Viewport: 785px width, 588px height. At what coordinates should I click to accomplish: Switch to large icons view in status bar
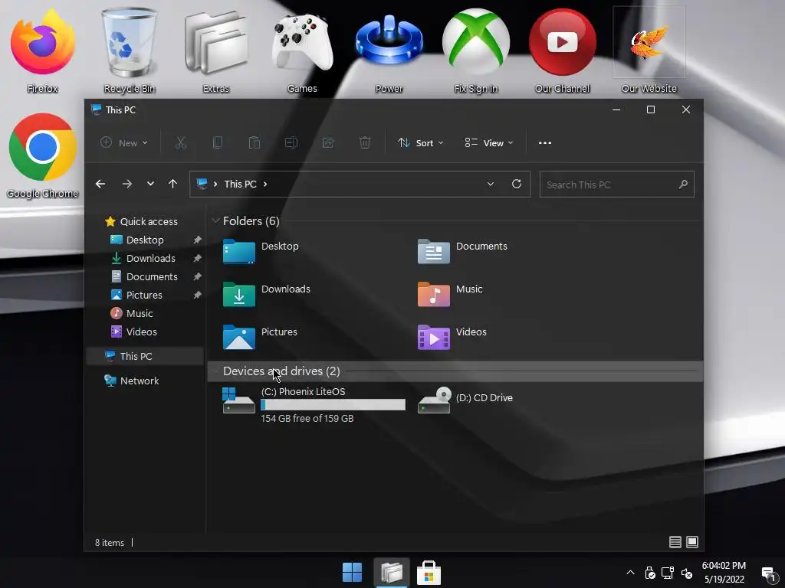pyautogui.click(x=692, y=542)
